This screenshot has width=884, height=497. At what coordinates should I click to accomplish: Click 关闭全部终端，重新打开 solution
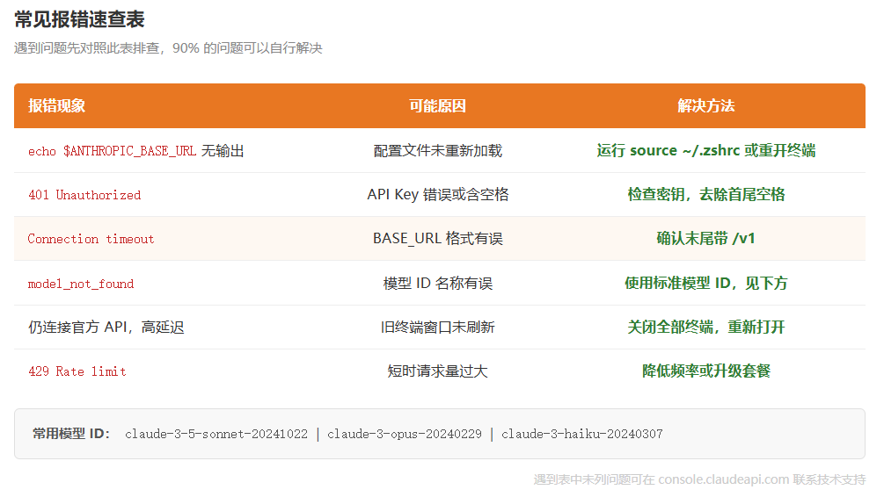pyautogui.click(x=705, y=327)
